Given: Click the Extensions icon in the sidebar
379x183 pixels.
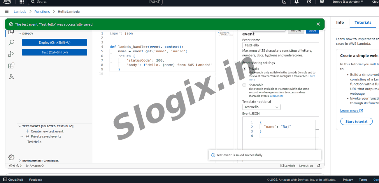Looking at the screenshot, I should [11, 65].
